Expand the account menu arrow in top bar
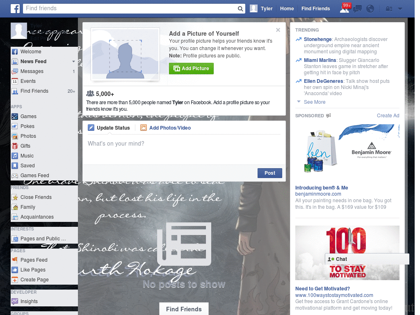 (400, 9)
